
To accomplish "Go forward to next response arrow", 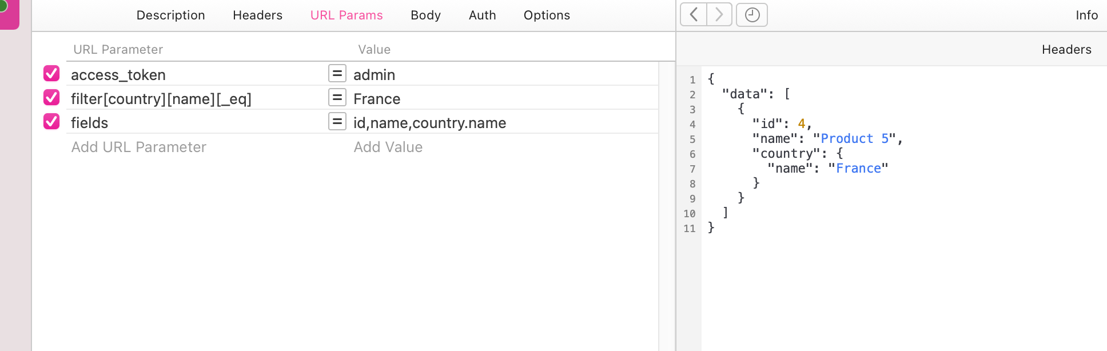I will (x=719, y=14).
